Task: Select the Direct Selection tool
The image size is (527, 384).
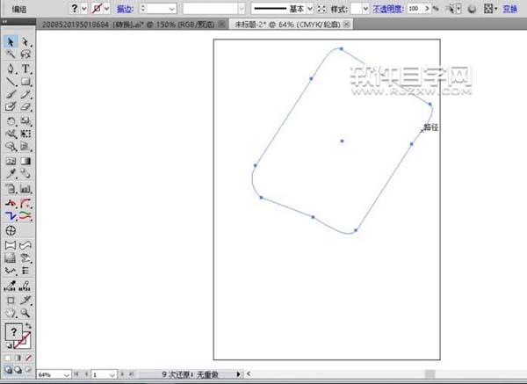Action: [25, 42]
